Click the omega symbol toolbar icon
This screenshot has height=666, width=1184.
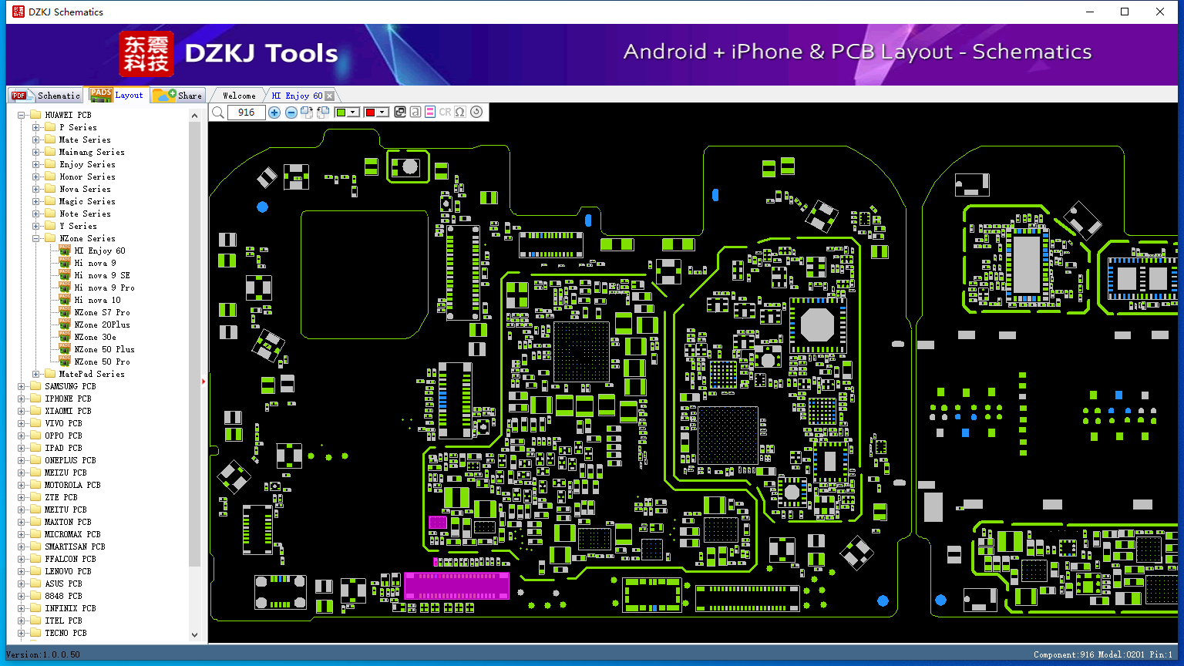[460, 113]
